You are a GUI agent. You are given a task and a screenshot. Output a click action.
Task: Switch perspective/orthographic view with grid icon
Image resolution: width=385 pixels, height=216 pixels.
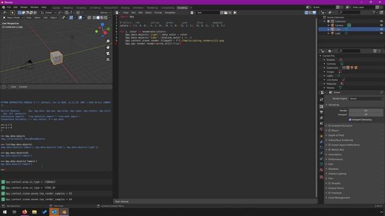coord(108,59)
